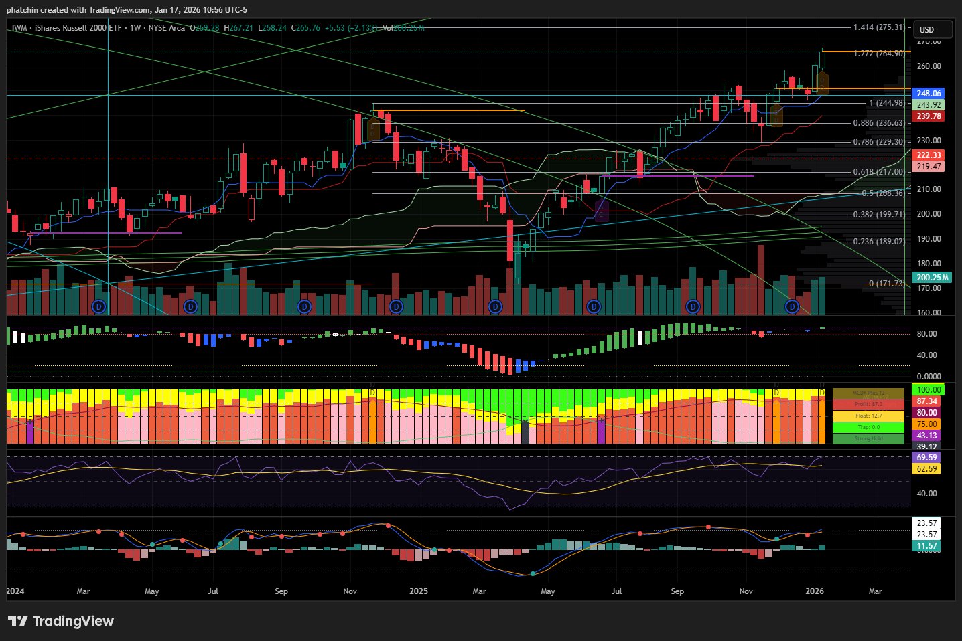Click the teal 200.25M volume label
This screenshot has height=641, width=962.
[932, 278]
